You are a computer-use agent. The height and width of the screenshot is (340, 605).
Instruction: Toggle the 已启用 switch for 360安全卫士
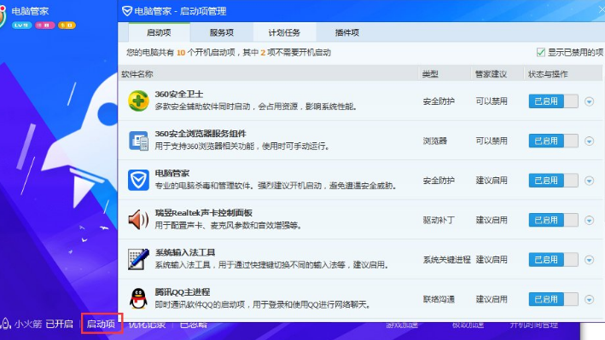[553, 101]
